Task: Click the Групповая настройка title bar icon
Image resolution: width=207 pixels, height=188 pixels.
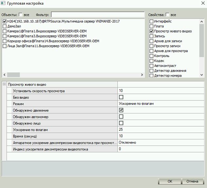Action: point(3,3)
